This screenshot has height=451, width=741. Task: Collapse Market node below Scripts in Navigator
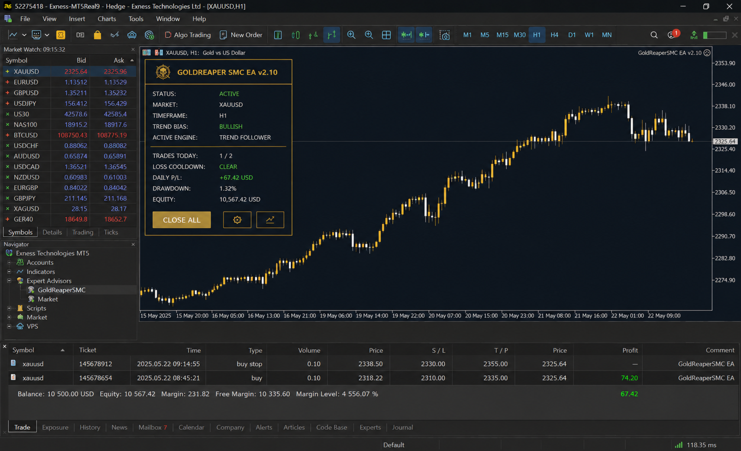click(x=9, y=317)
